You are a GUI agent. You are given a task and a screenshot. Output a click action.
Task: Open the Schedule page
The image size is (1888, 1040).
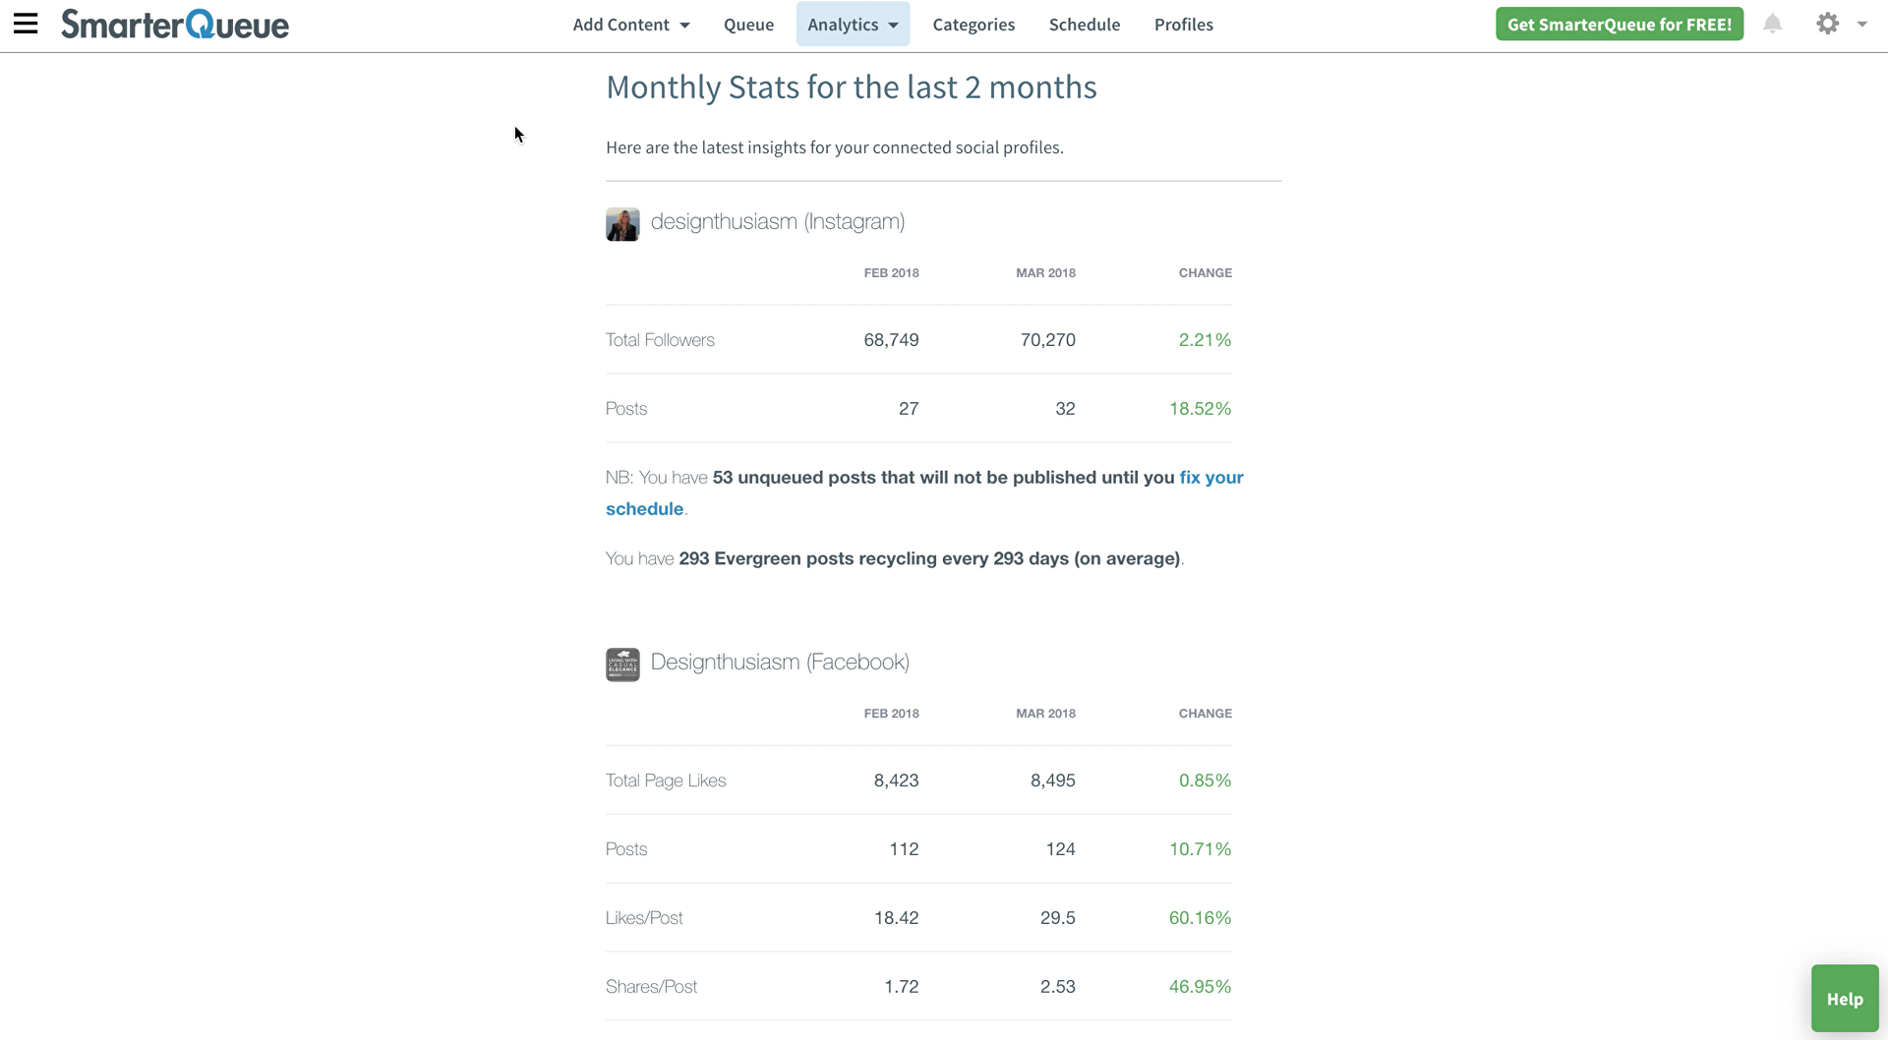point(1085,25)
